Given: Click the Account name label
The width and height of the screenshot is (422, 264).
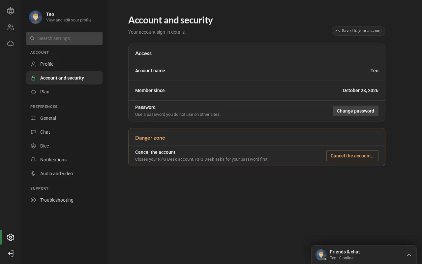Looking at the screenshot, I should pyautogui.click(x=150, y=71).
